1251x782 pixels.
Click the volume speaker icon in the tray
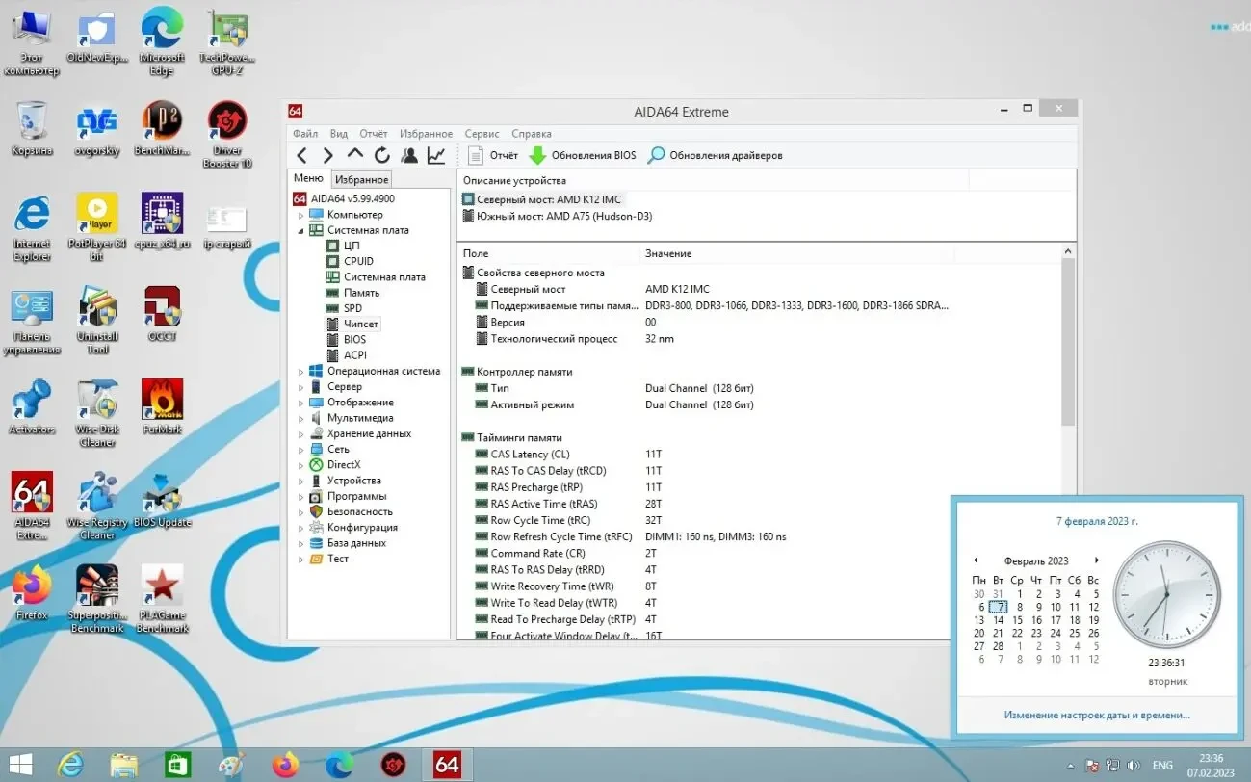click(x=1134, y=765)
